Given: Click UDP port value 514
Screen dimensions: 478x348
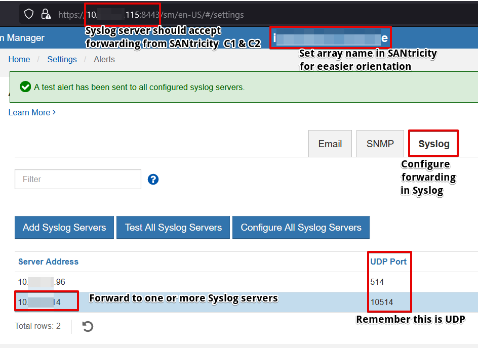Looking at the screenshot, I should [x=377, y=282].
